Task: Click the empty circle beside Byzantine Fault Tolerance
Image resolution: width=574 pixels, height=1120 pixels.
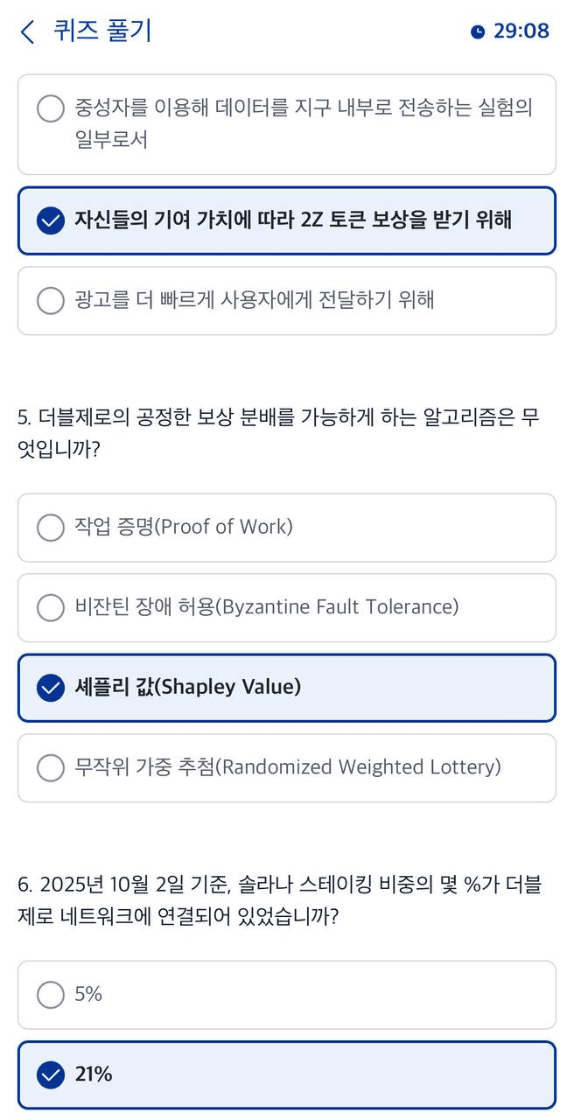Action: (51, 607)
